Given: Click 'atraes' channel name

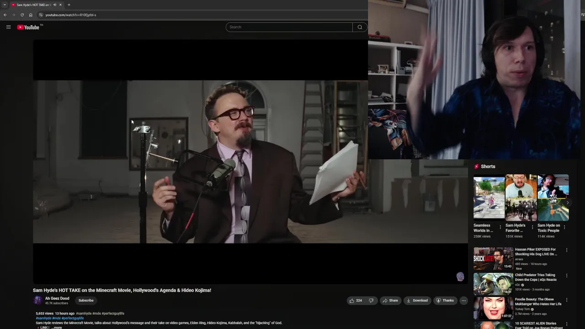Looking at the screenshot, I should 520,259.
